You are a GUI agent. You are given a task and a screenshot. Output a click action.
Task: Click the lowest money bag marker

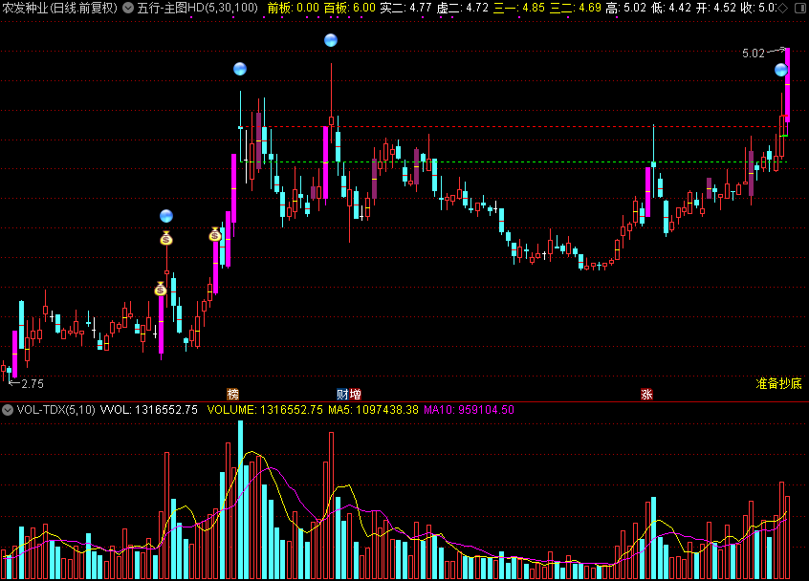click(161, 289)
